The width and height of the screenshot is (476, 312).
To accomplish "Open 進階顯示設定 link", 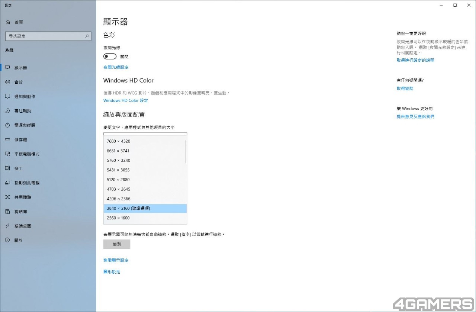I will tap(116, 260).
